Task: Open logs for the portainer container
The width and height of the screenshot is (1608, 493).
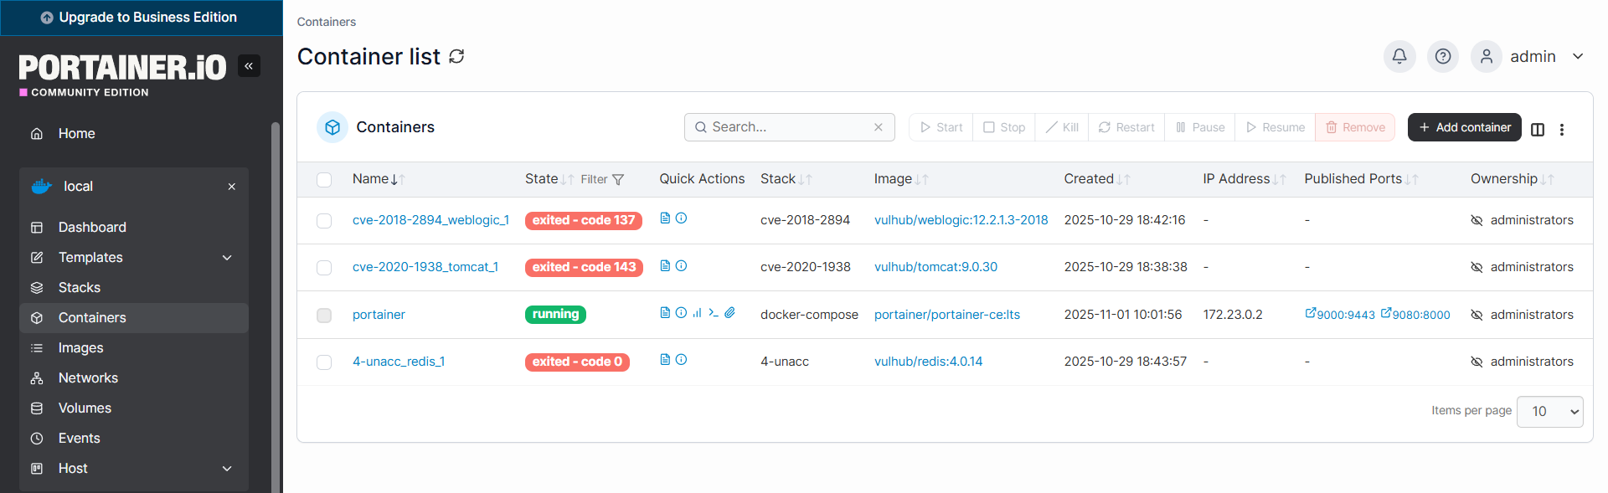Action: click(x=665, y=312)
